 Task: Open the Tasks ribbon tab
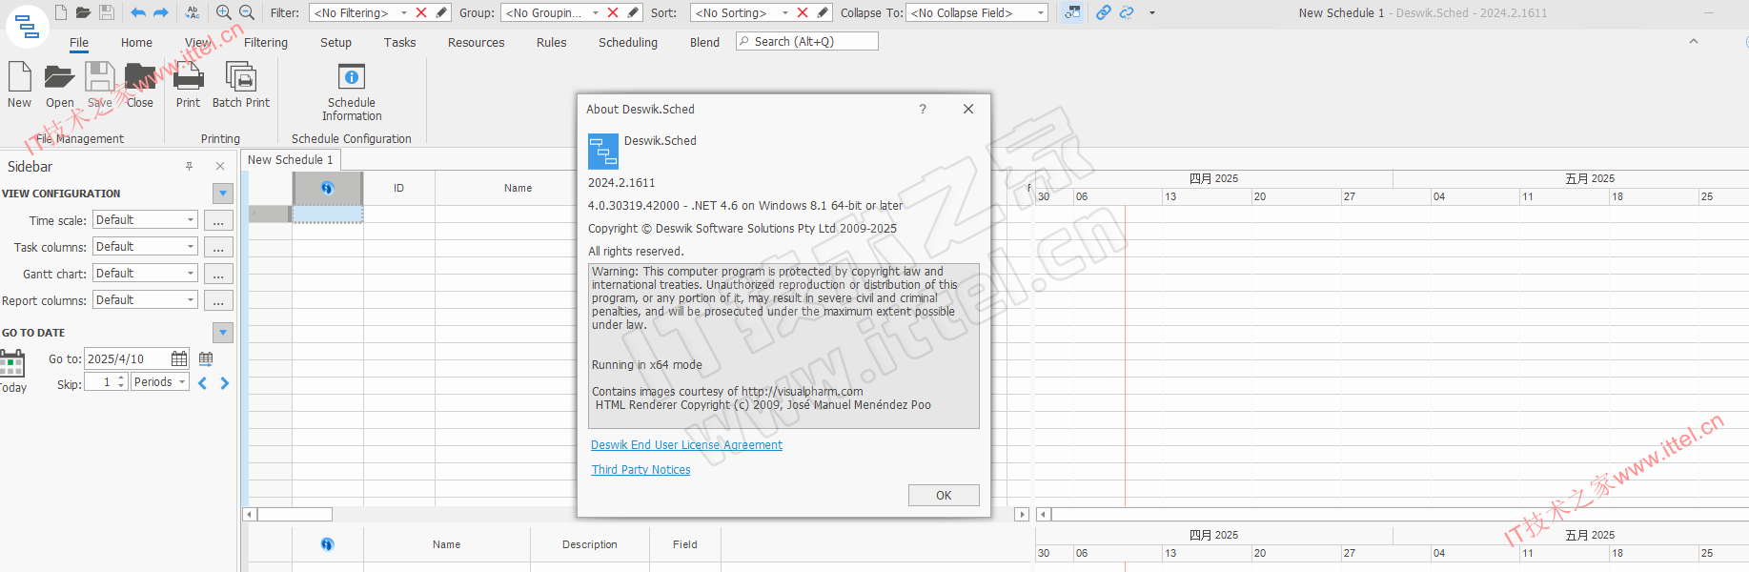tap(399, 43)
